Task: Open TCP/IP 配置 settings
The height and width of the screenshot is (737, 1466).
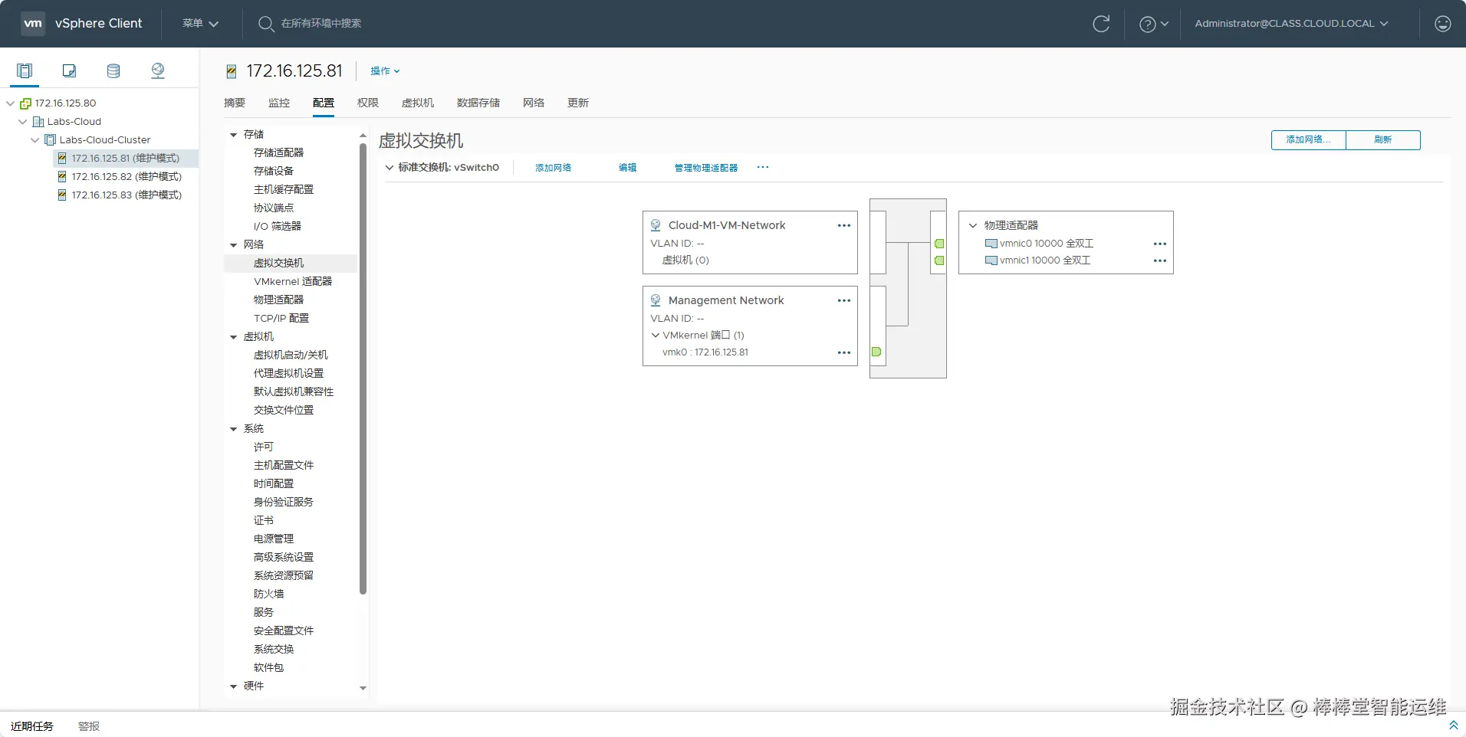Action: click(x=281, y=319)
